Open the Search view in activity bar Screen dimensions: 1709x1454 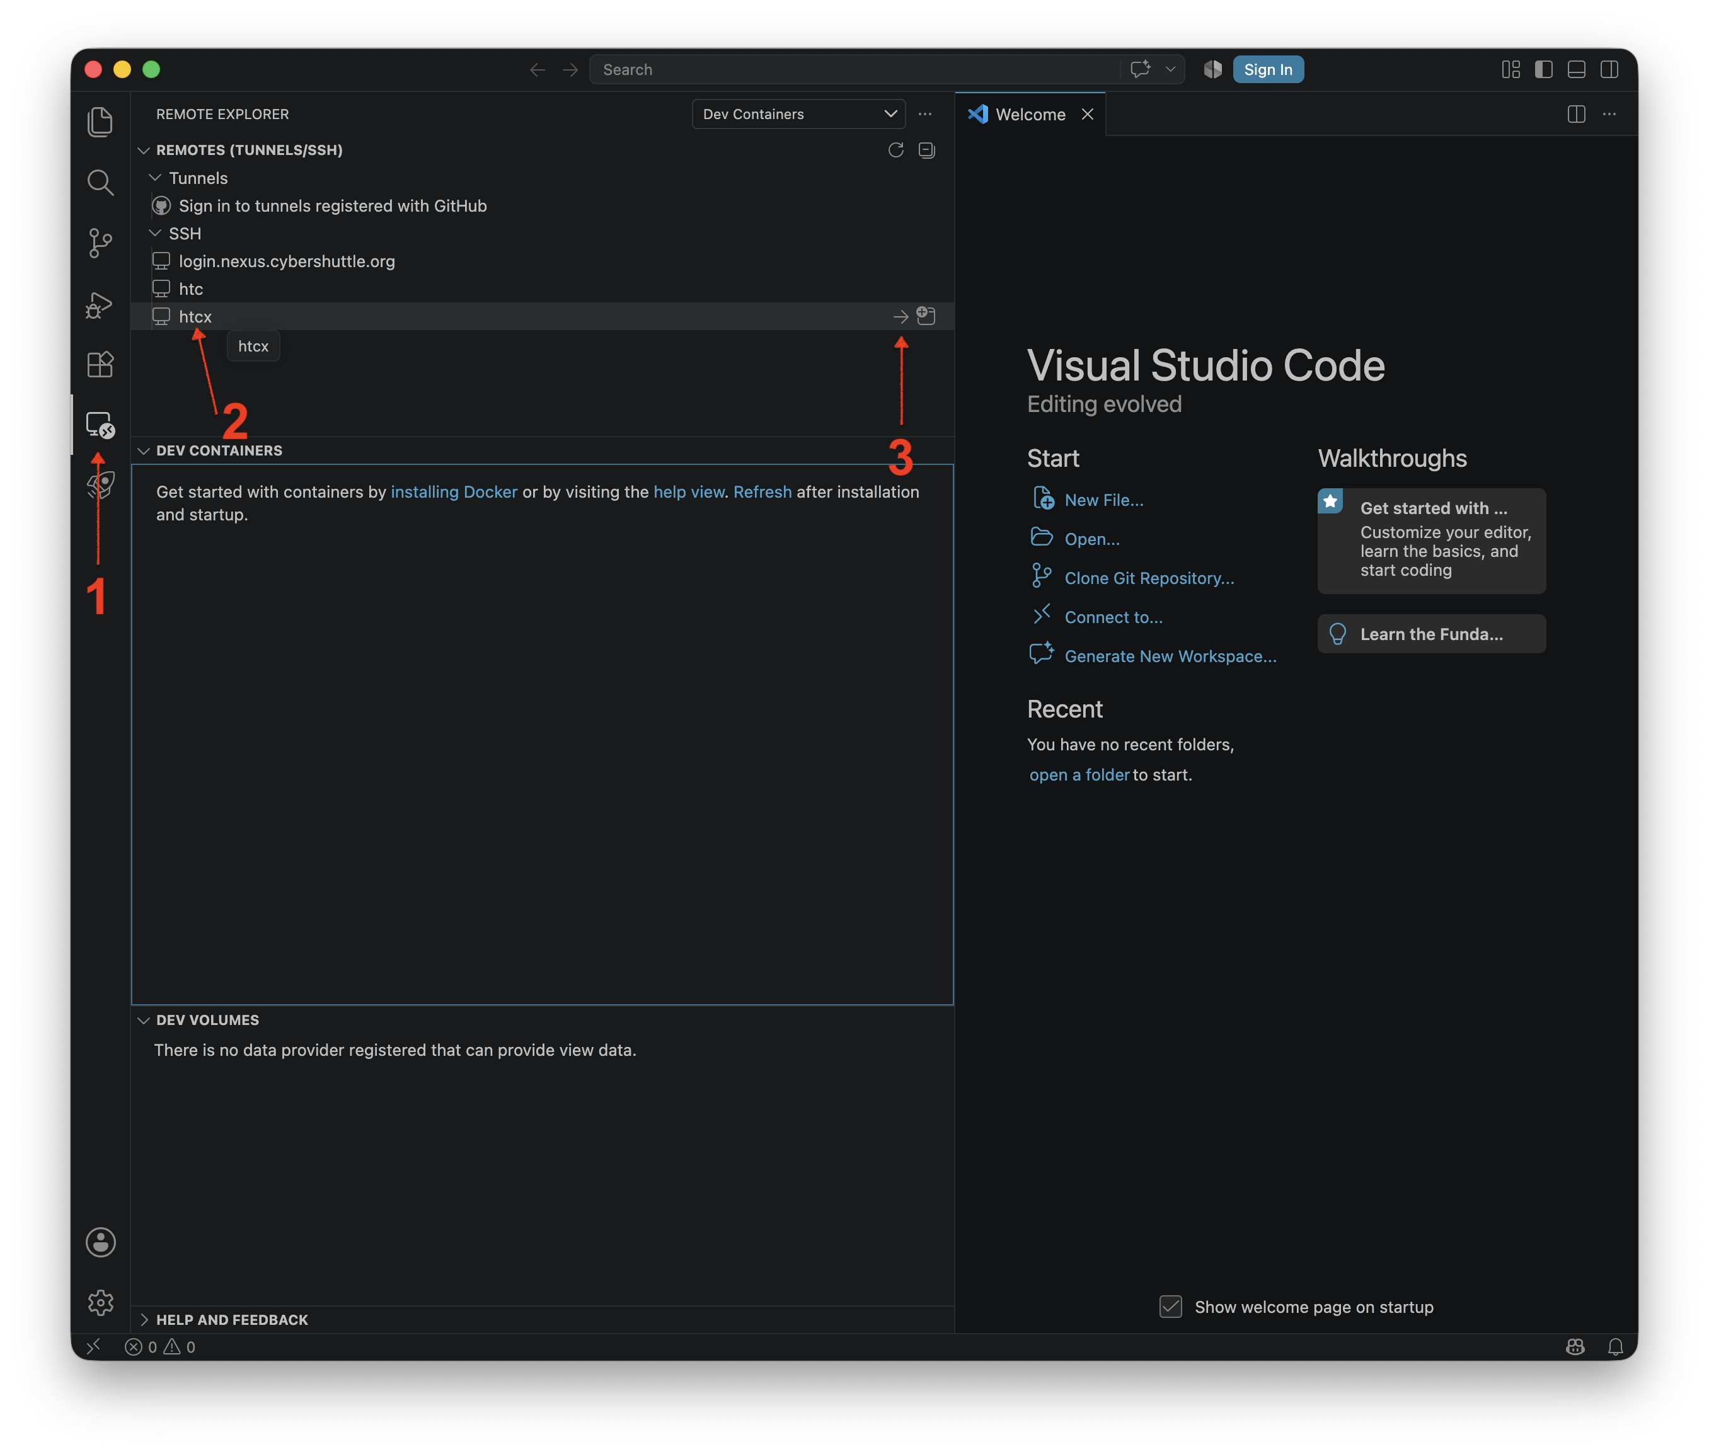(x=100, y=182)
